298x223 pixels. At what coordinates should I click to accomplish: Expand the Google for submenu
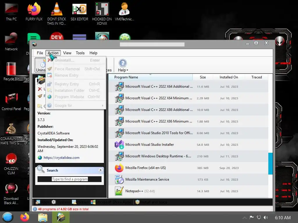pyautogui.click(x=76, y=105)
